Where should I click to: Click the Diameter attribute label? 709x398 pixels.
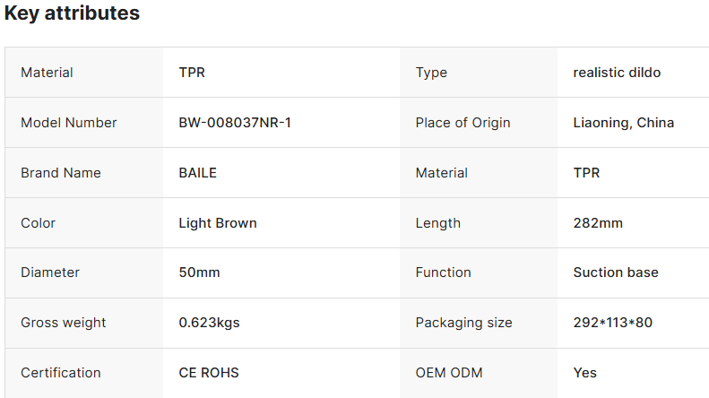[50, 273]
